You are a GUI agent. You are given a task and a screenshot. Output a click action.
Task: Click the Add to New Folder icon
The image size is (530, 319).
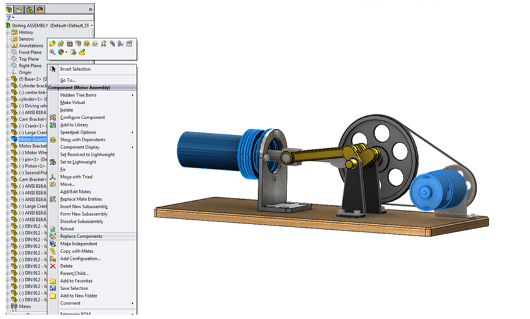(54, 296)
